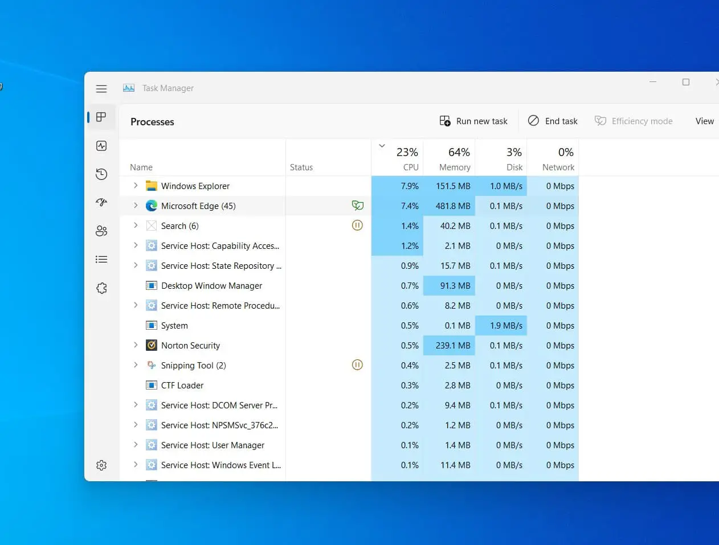The height and width of the screenshot is (545, 719).
Task: Open the Users page icon
Action: 101,231
